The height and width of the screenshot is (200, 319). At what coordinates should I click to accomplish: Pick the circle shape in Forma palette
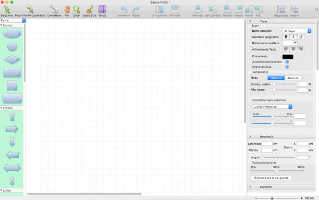tap(12, 46)
